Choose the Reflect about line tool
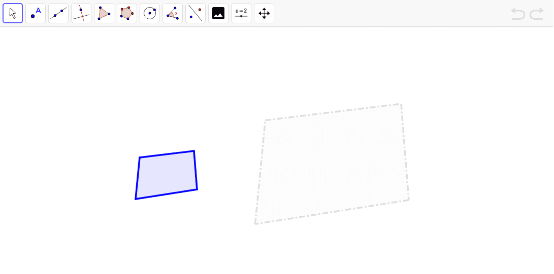This screenshot has width=554, height=274. click(195, 13)
